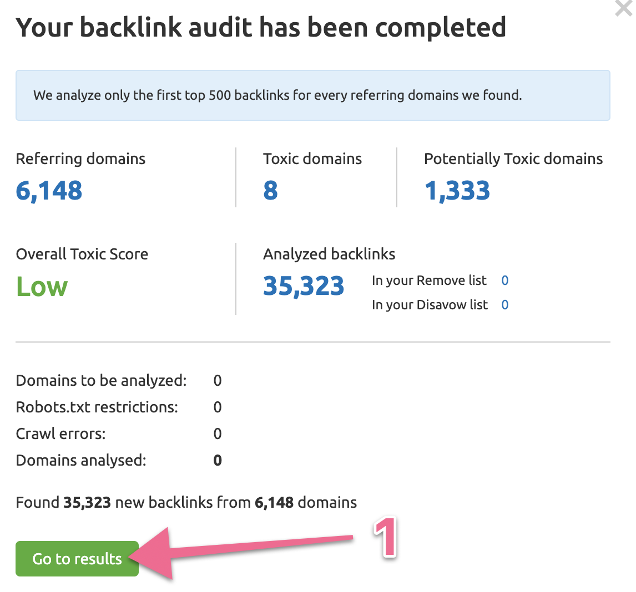This screenshot has width=636, height=592.
Task: Click the audit completed heading
Action: 261,27
